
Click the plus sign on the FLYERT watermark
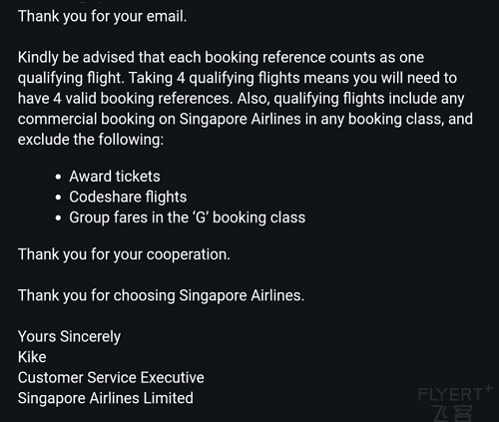(488, 388)
